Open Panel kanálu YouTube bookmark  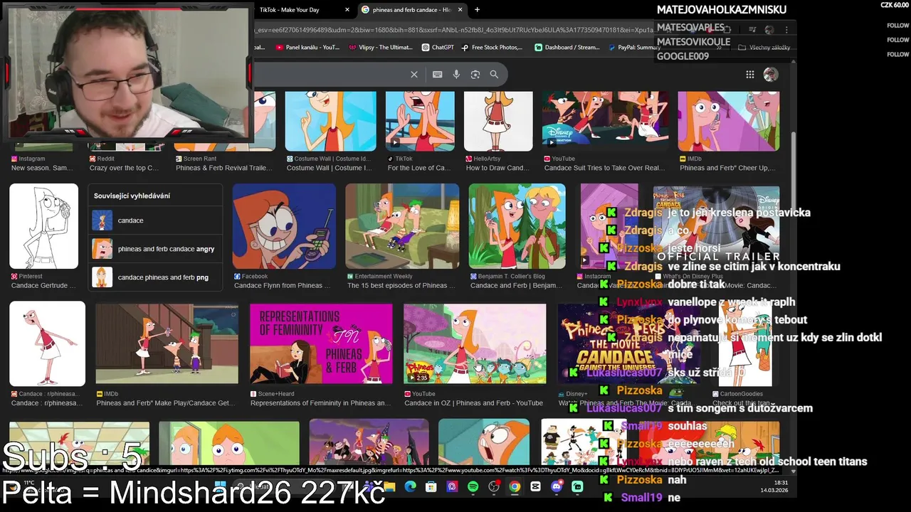(307, 48)
